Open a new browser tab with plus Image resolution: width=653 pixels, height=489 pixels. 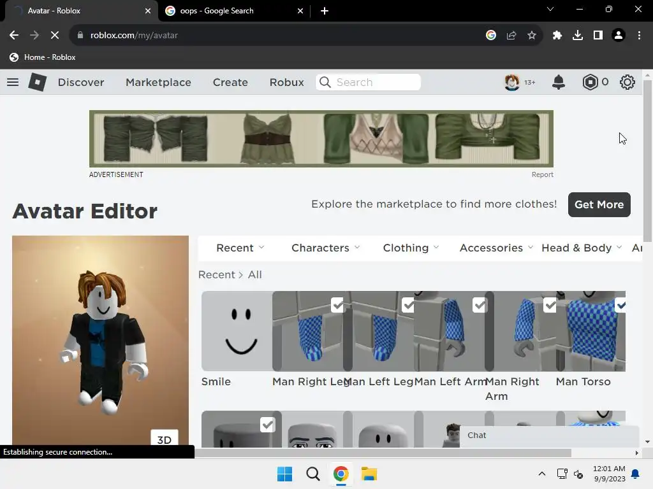[325, 11]
